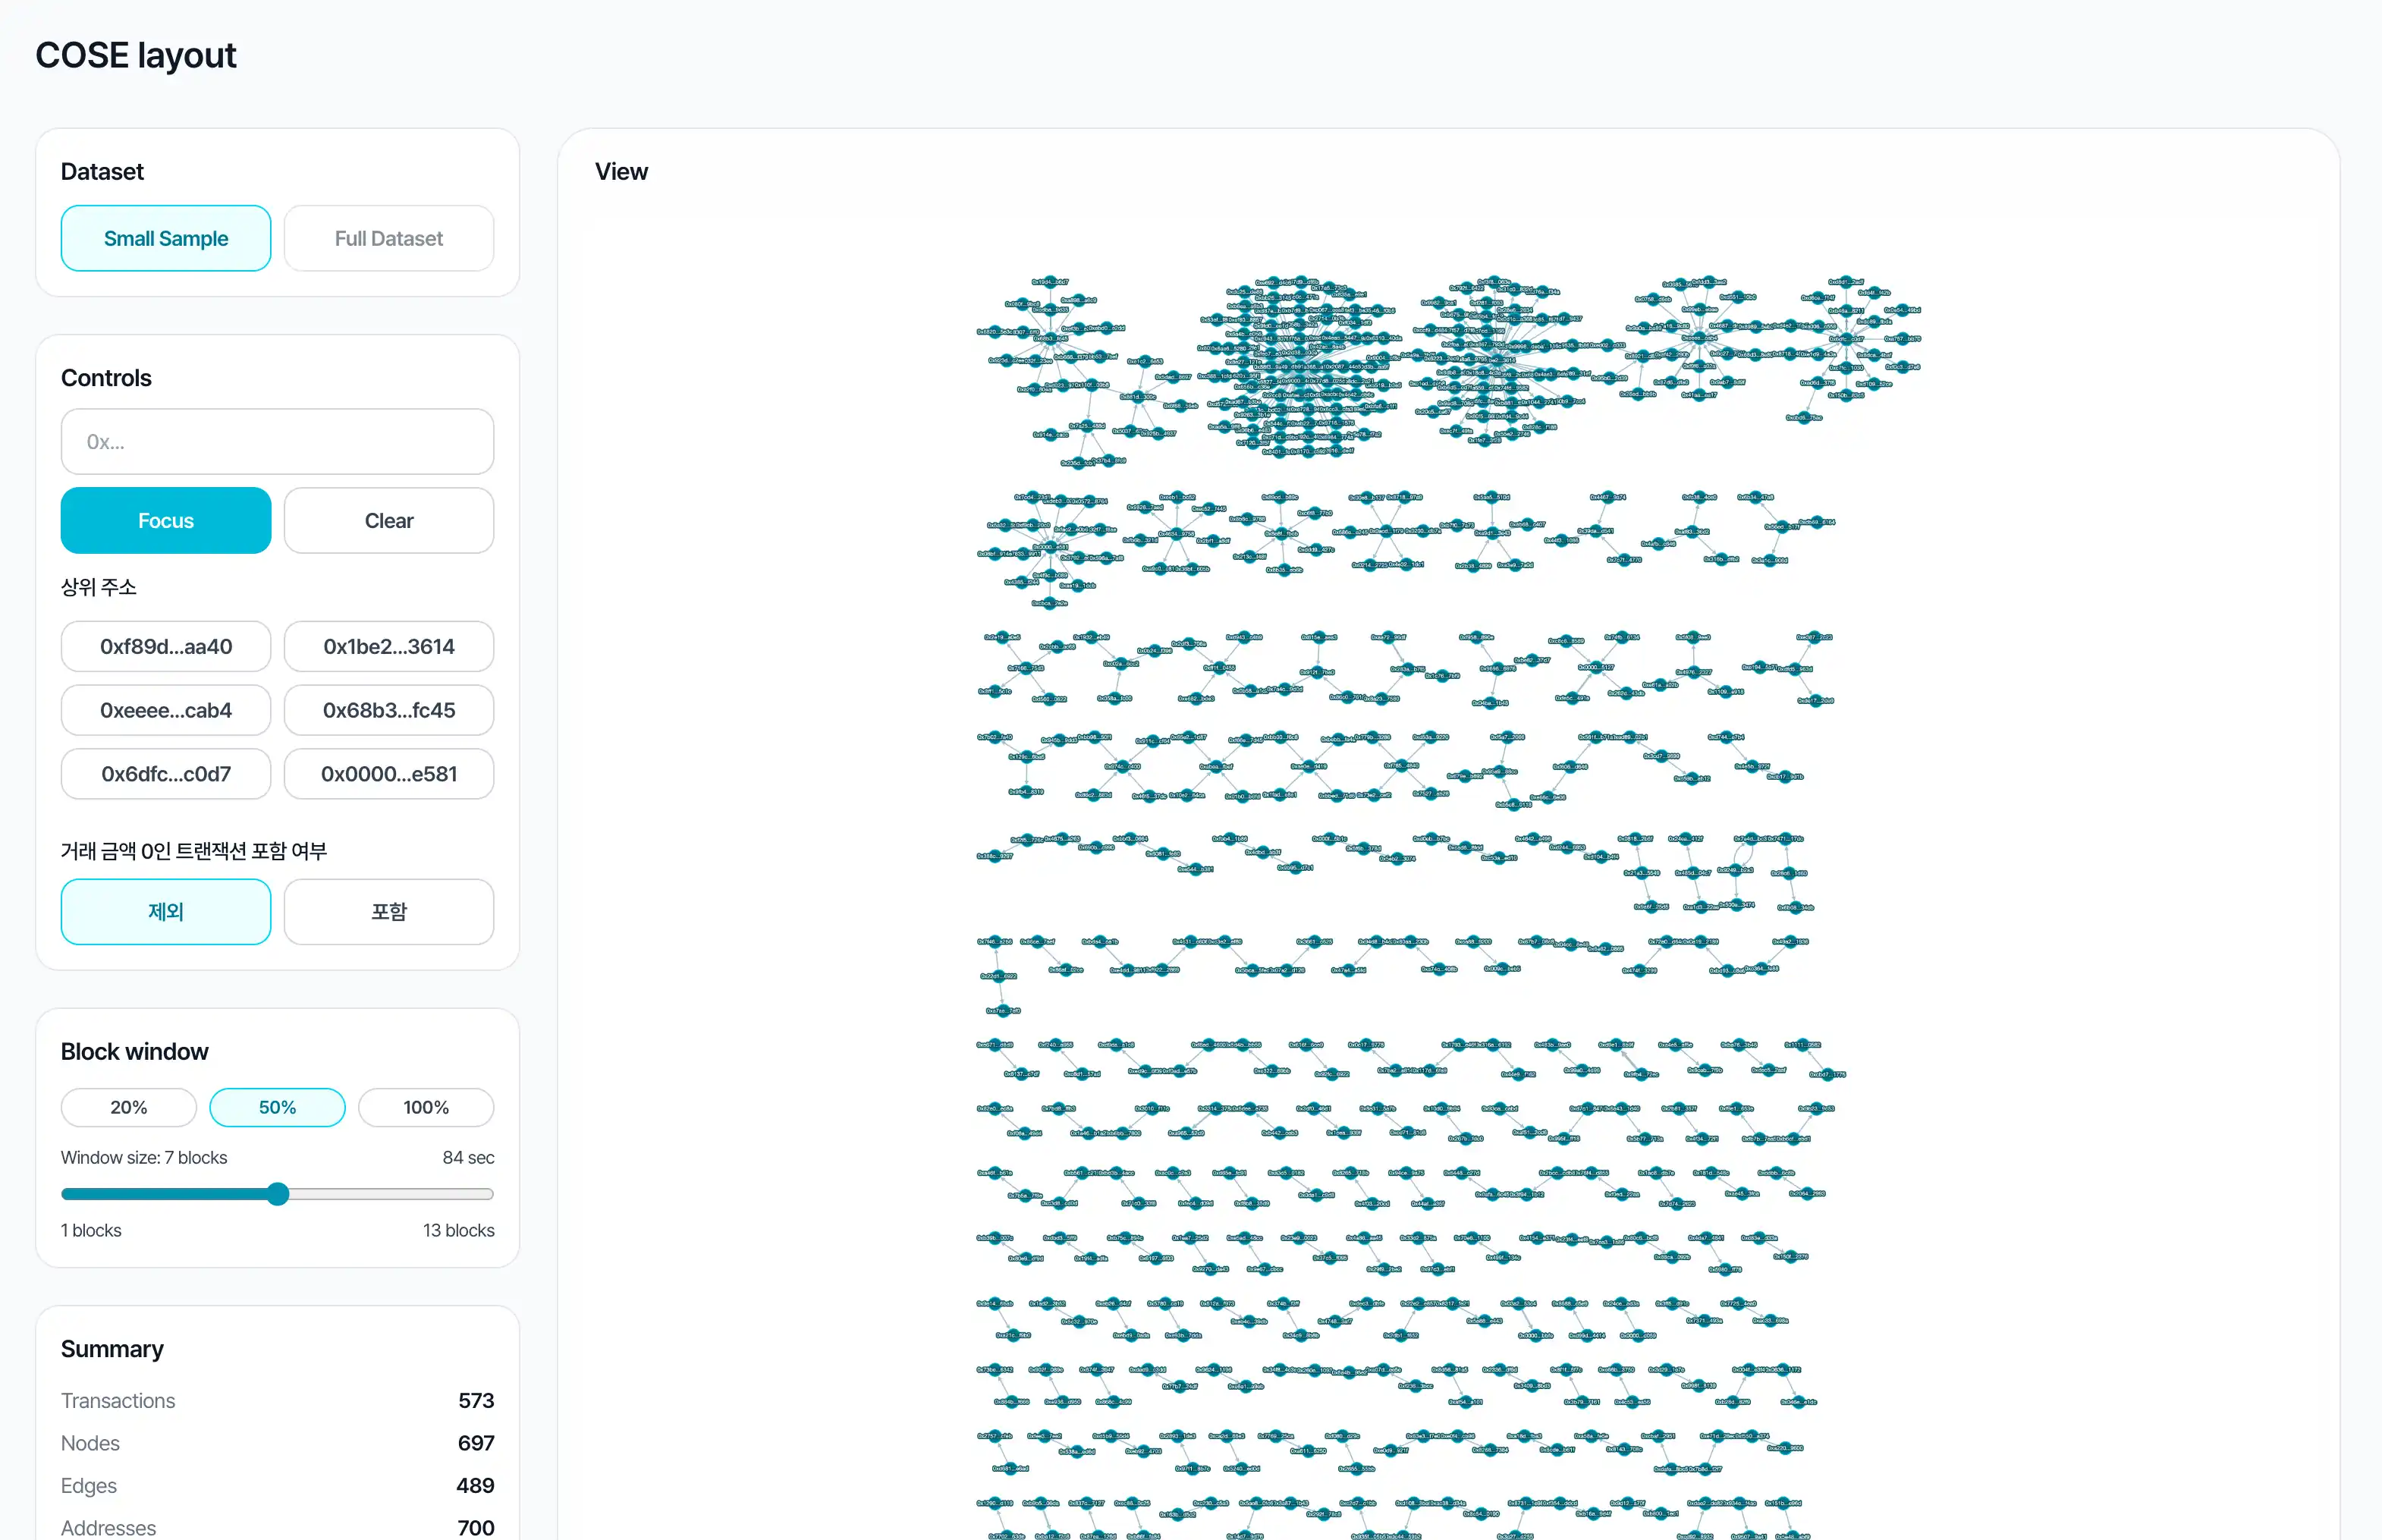Viewport: 2382px width, 1540px height.
Task: Choose 포함 to include zero-value transactions
Action: click(388, 911)
